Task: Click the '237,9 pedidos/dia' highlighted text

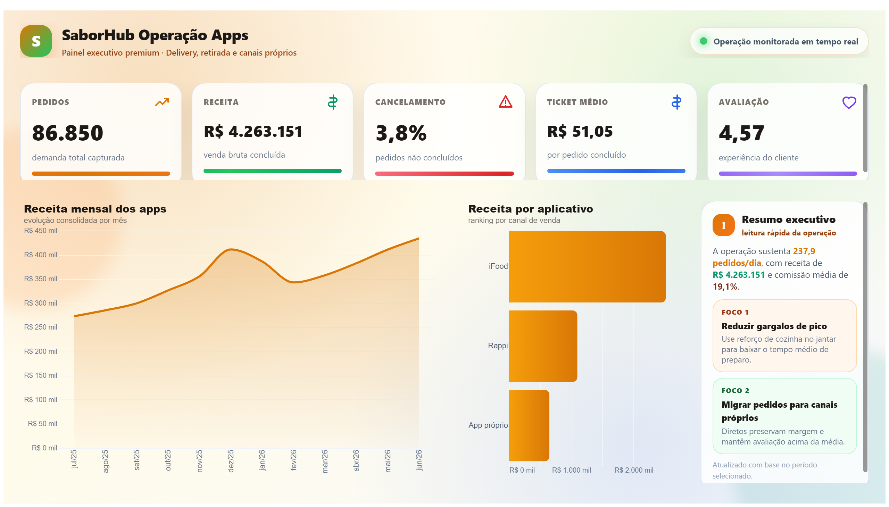Action: click(x=764, y=257)
